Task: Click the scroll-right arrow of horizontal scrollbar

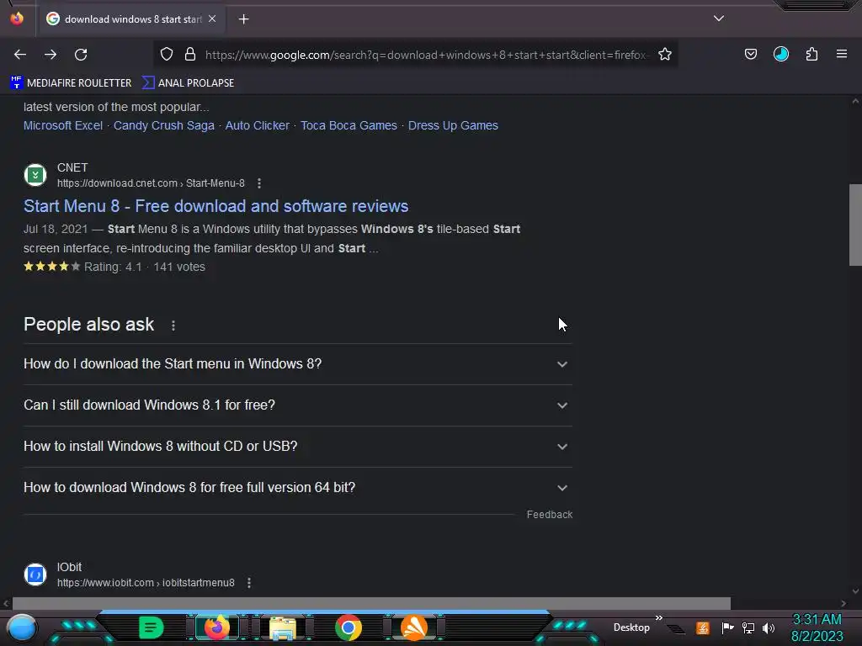Action: click(x=843, y=603)
